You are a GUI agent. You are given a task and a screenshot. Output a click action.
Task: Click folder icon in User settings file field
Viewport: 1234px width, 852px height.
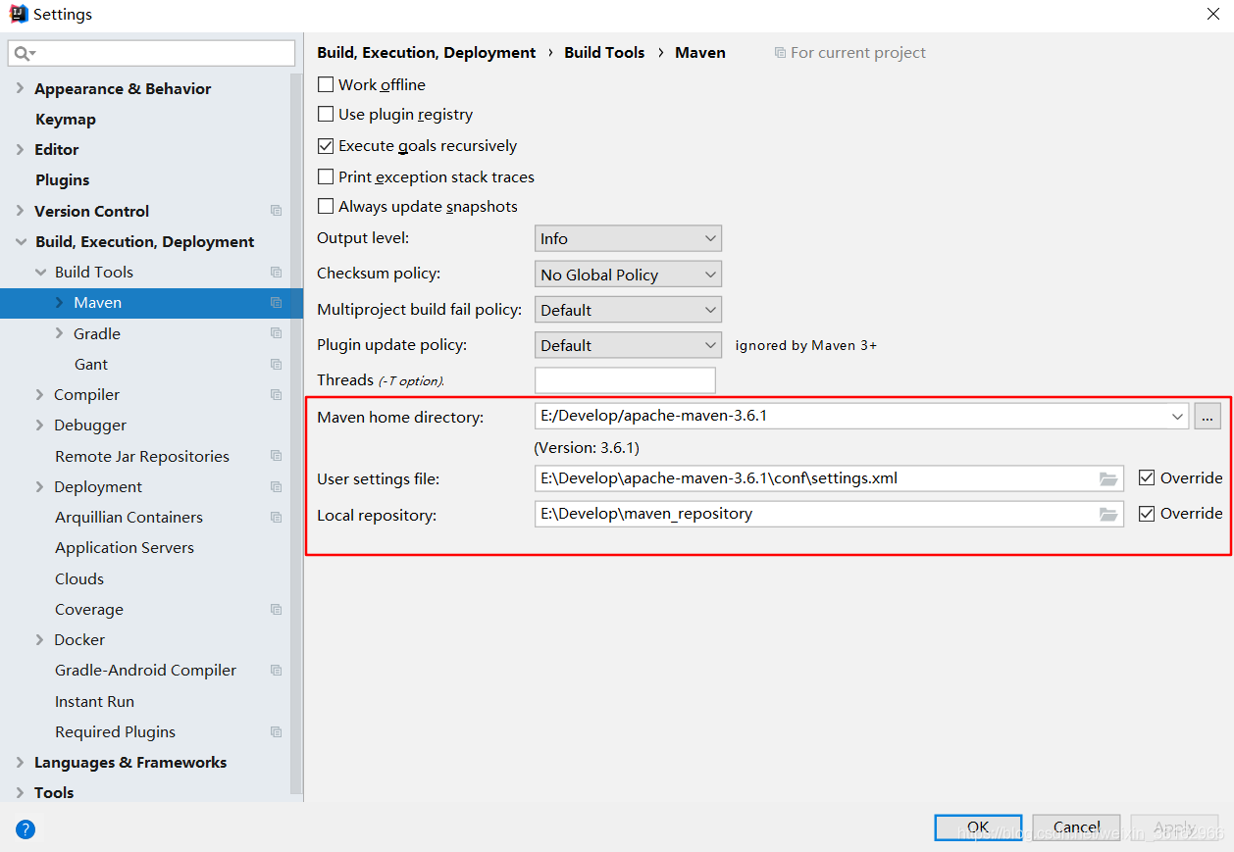click(1107, 478)
